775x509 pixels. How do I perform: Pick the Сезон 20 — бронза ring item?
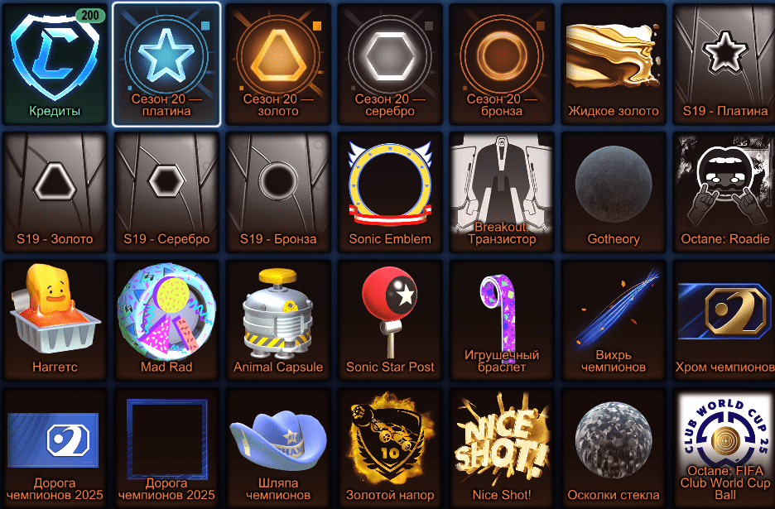pyautogui.click(x=502, y=64)
